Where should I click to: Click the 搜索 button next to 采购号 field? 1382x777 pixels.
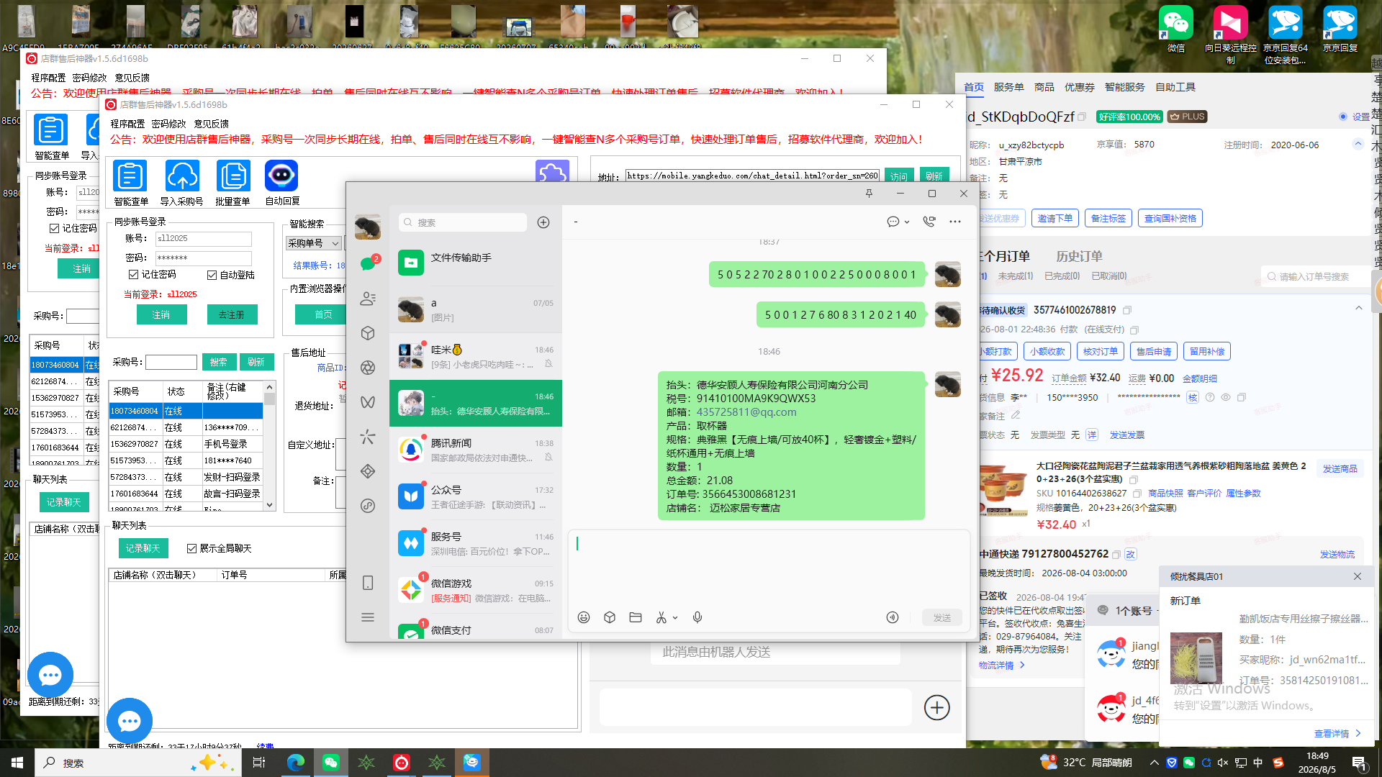point(219,362)
